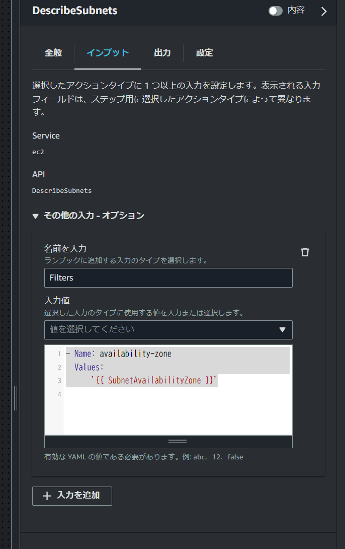Click the drag handle below the YAML editor
Viewport: 345px width, 549px height.
tap(177, 441)
